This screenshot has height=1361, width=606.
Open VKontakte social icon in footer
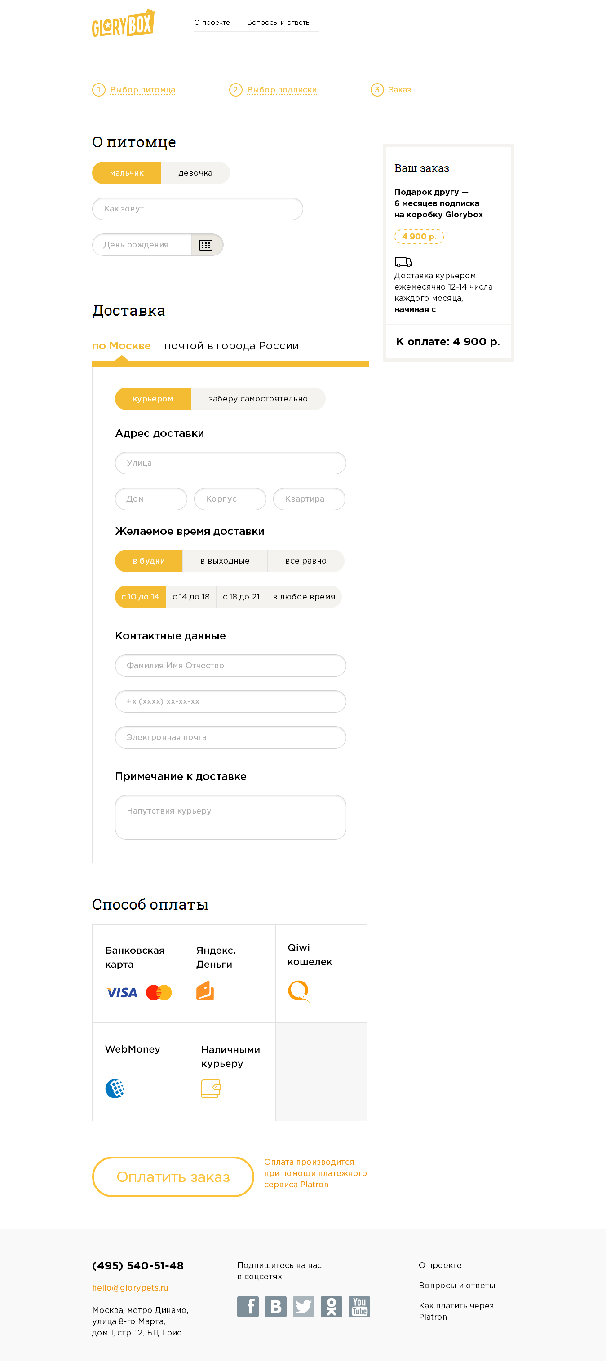click(x=275, y=1307)
